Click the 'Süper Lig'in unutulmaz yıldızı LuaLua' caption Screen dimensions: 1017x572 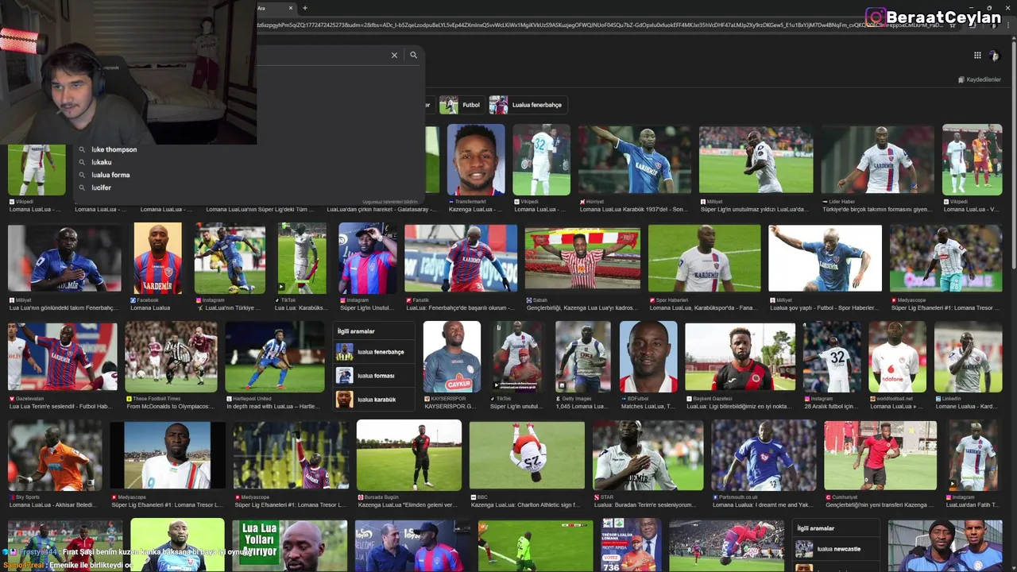coord(754,210)
